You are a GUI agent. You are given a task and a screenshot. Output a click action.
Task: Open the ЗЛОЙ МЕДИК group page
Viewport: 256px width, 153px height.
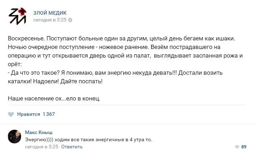(50, 13)
